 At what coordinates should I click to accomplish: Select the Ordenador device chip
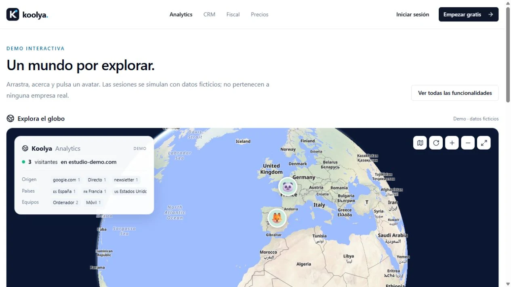[x=65, y=202]
